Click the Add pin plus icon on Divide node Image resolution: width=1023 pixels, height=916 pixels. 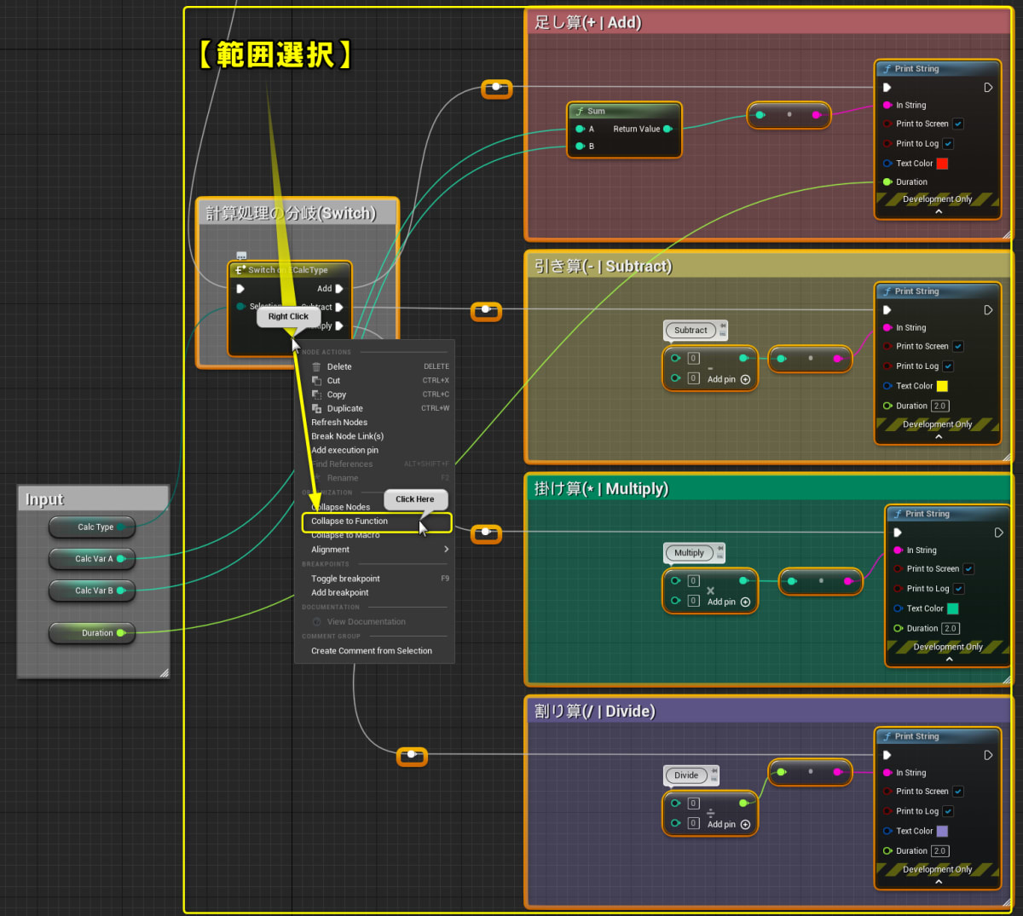tap(745, 824)
